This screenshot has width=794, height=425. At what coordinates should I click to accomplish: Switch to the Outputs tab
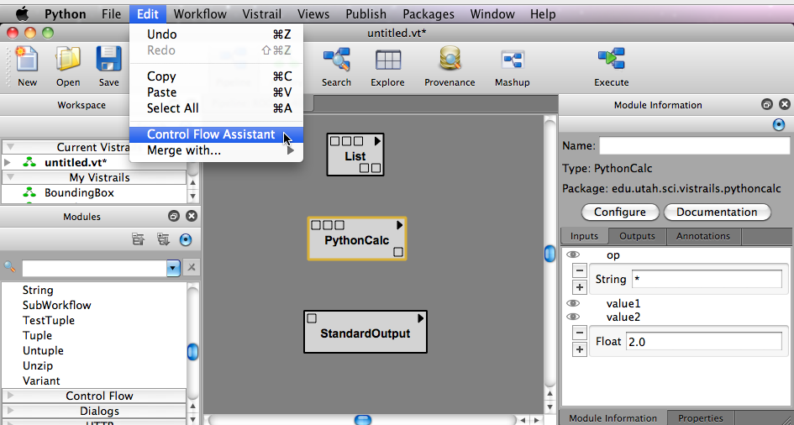tap(637, 236)
